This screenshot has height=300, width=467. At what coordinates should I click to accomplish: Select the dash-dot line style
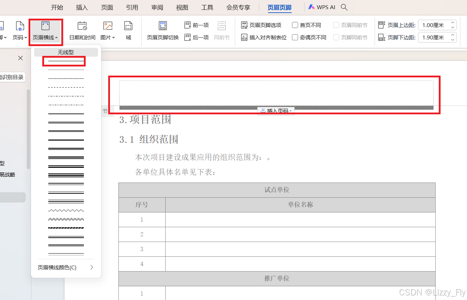pyautogui.click(x=66, y=96)
